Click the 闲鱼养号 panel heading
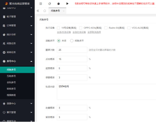This screenshot has height=122, width=156. coord(44,20)
